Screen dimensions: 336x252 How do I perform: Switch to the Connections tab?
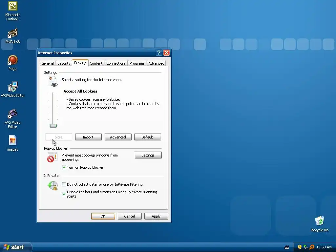click(x=116, y=63)
